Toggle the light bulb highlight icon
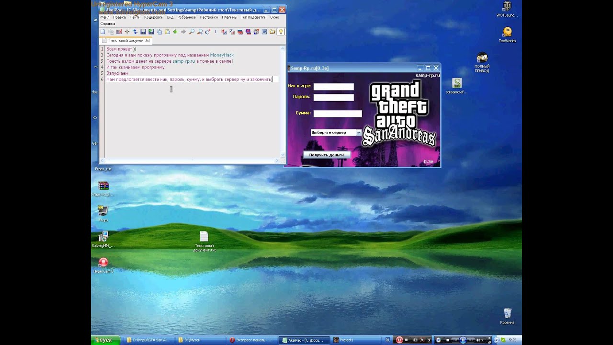 click(x=281, y=32)
